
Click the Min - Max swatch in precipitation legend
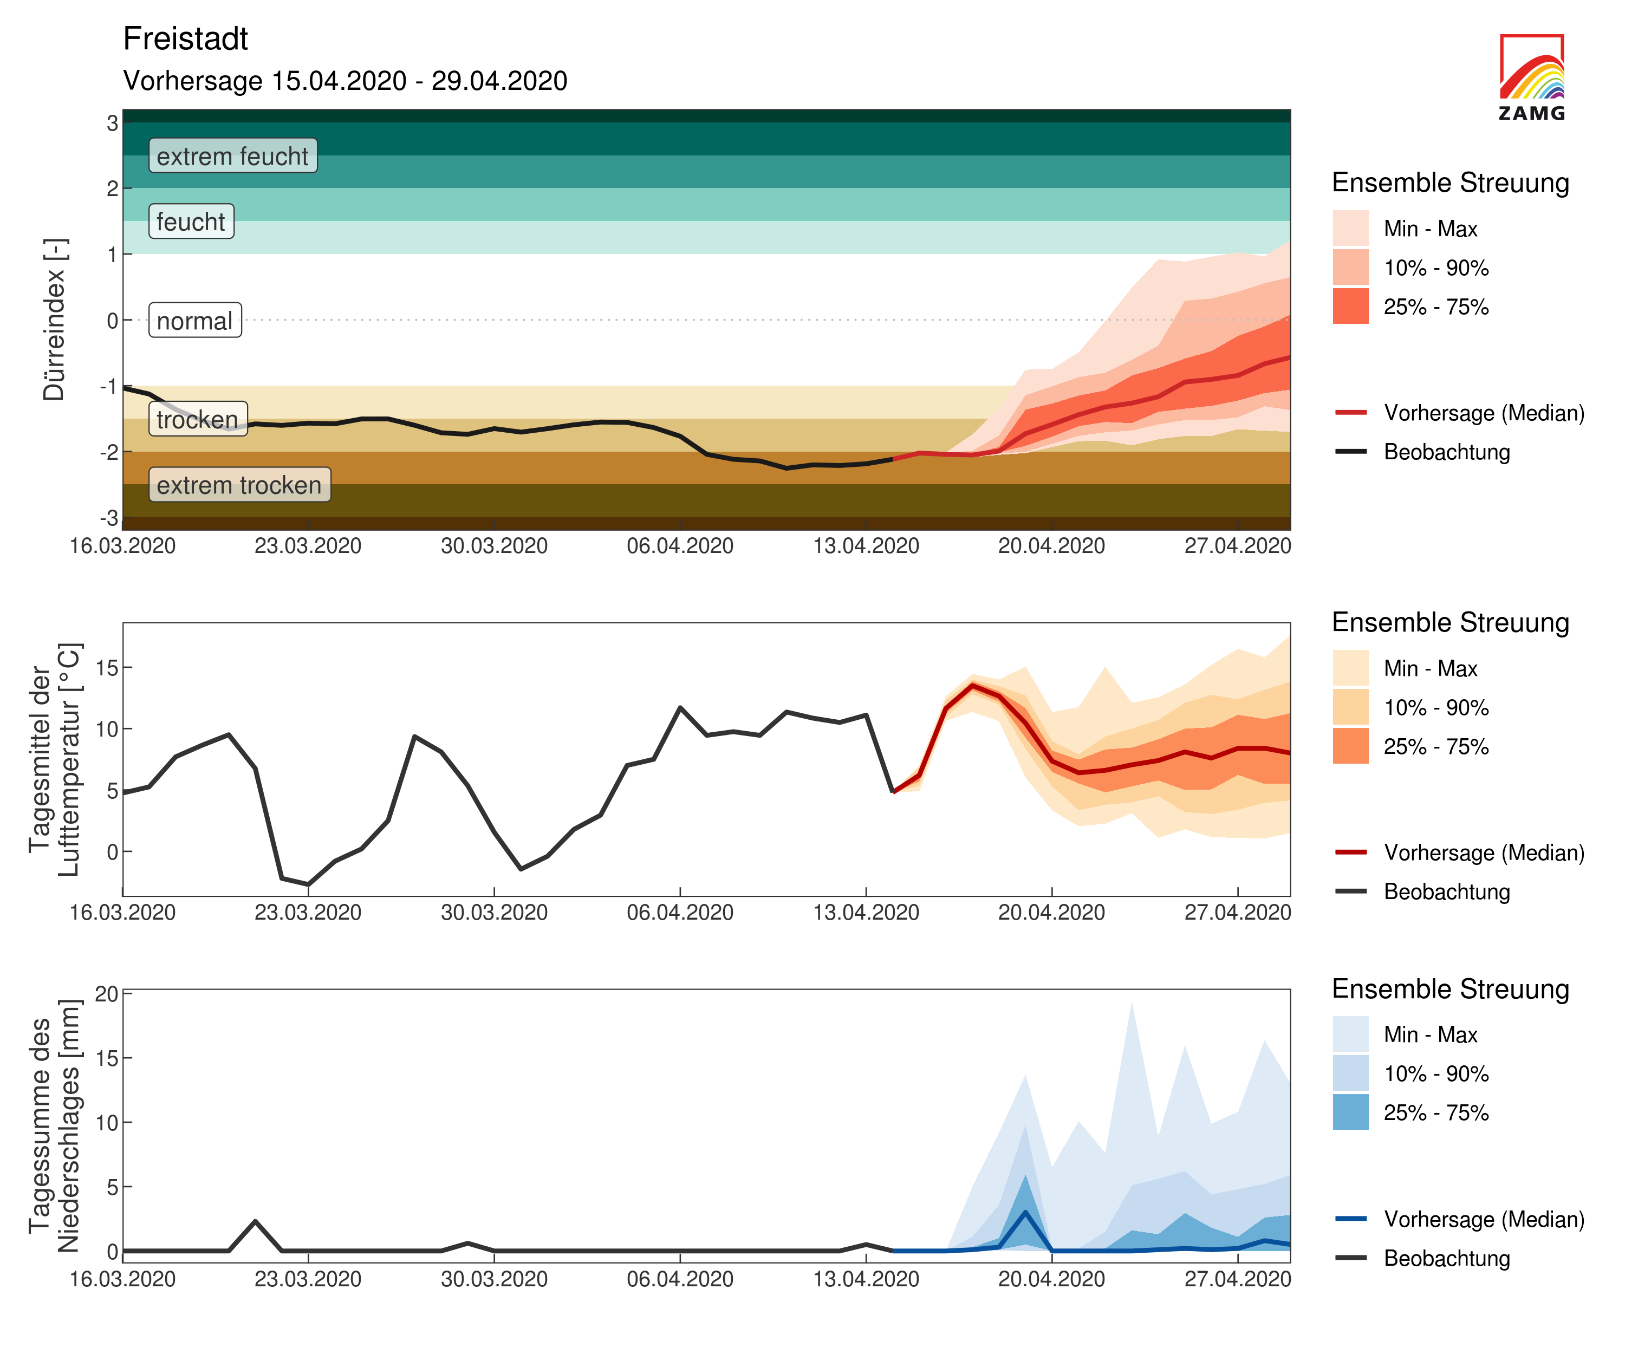point(1350,1034)
